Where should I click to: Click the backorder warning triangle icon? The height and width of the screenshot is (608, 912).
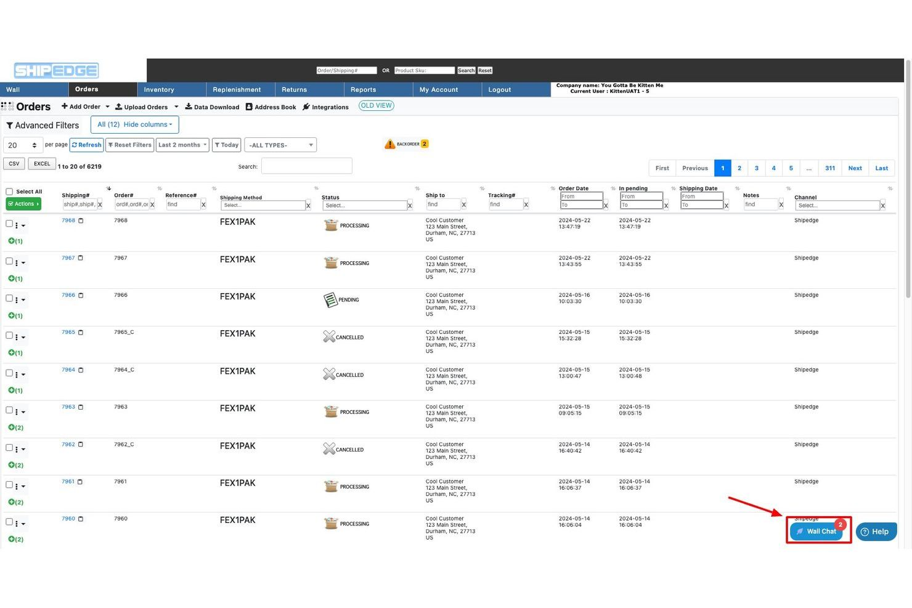point(389,144)
